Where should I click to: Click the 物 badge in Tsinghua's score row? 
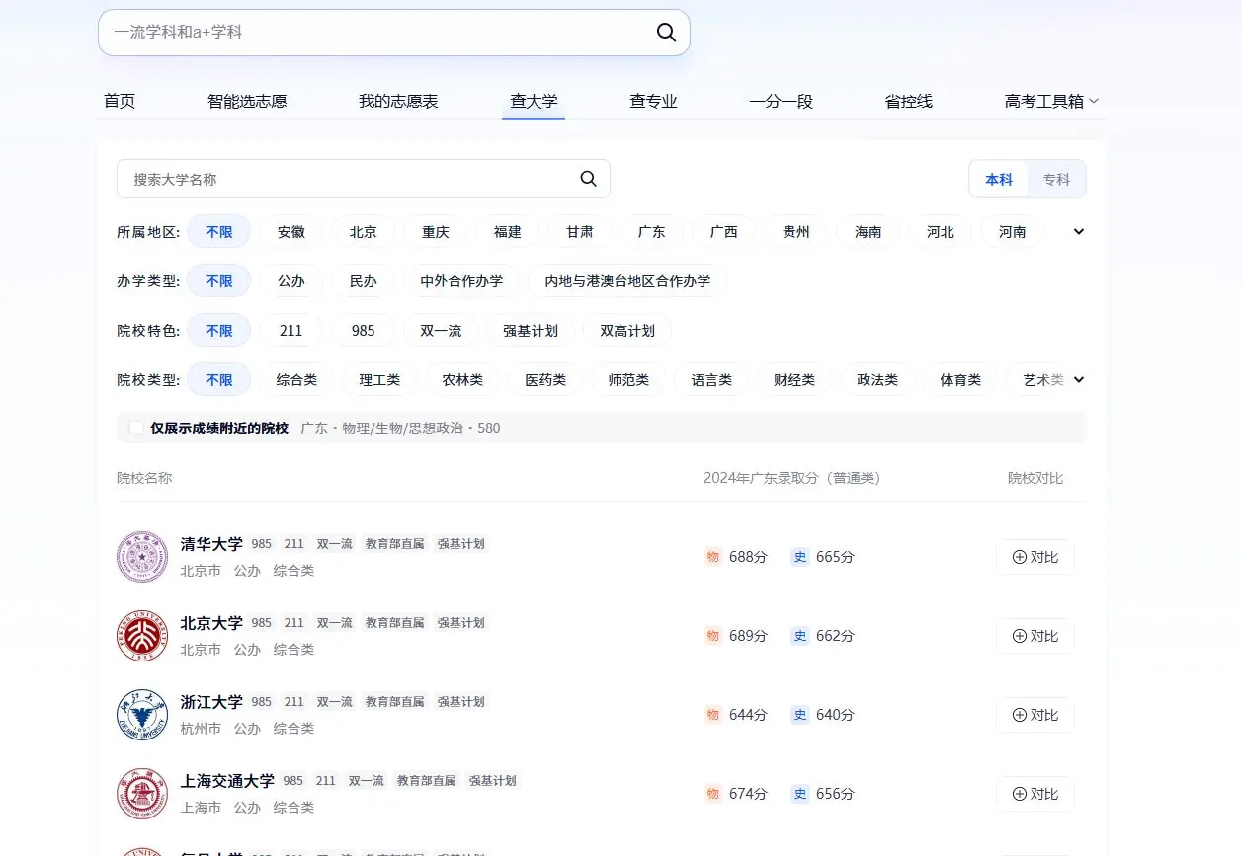(712, 557)
